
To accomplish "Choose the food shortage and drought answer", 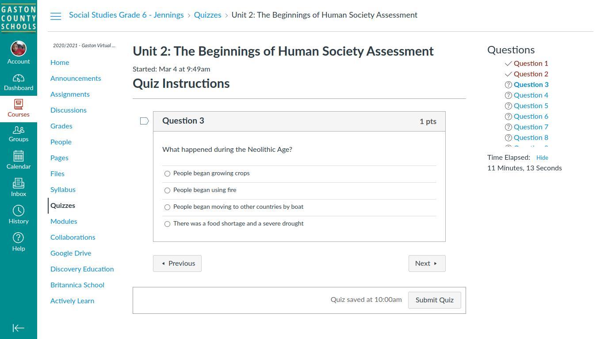I will 167,224.
